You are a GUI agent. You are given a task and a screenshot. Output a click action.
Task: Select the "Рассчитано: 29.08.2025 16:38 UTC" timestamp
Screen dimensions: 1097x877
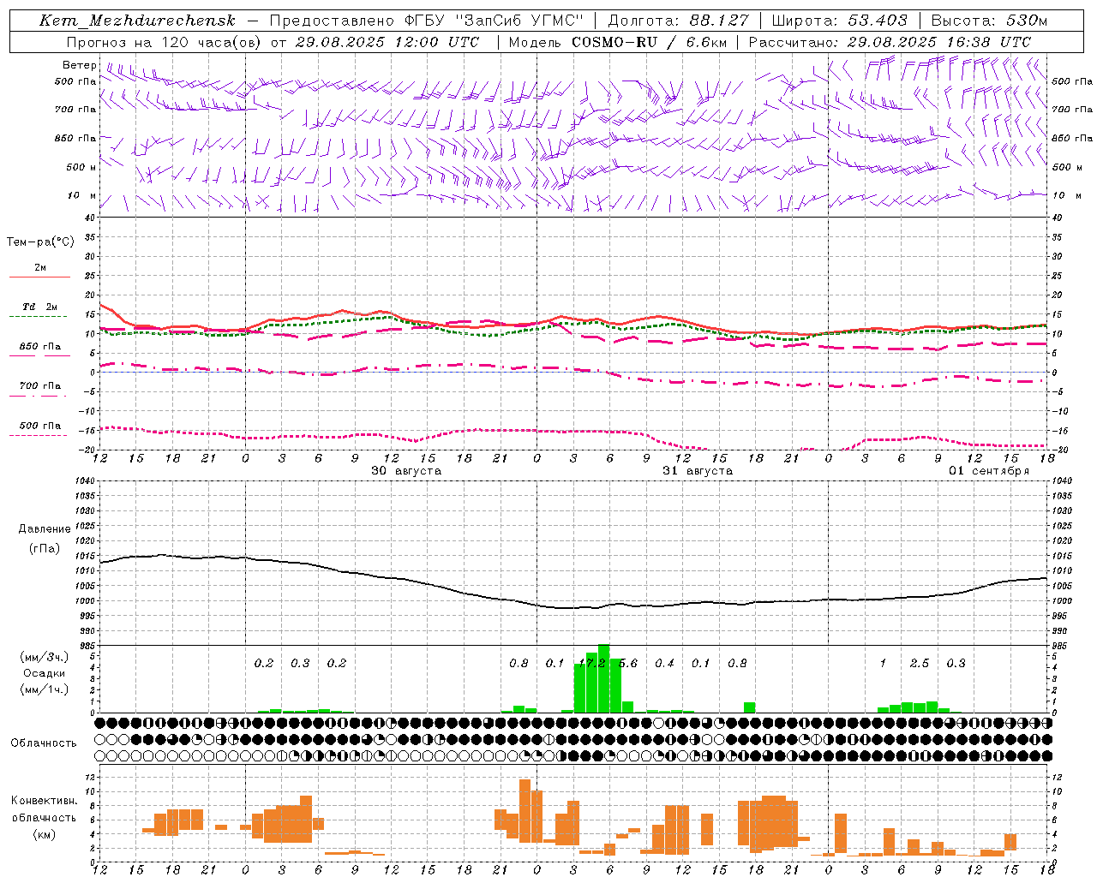(890, 42)
